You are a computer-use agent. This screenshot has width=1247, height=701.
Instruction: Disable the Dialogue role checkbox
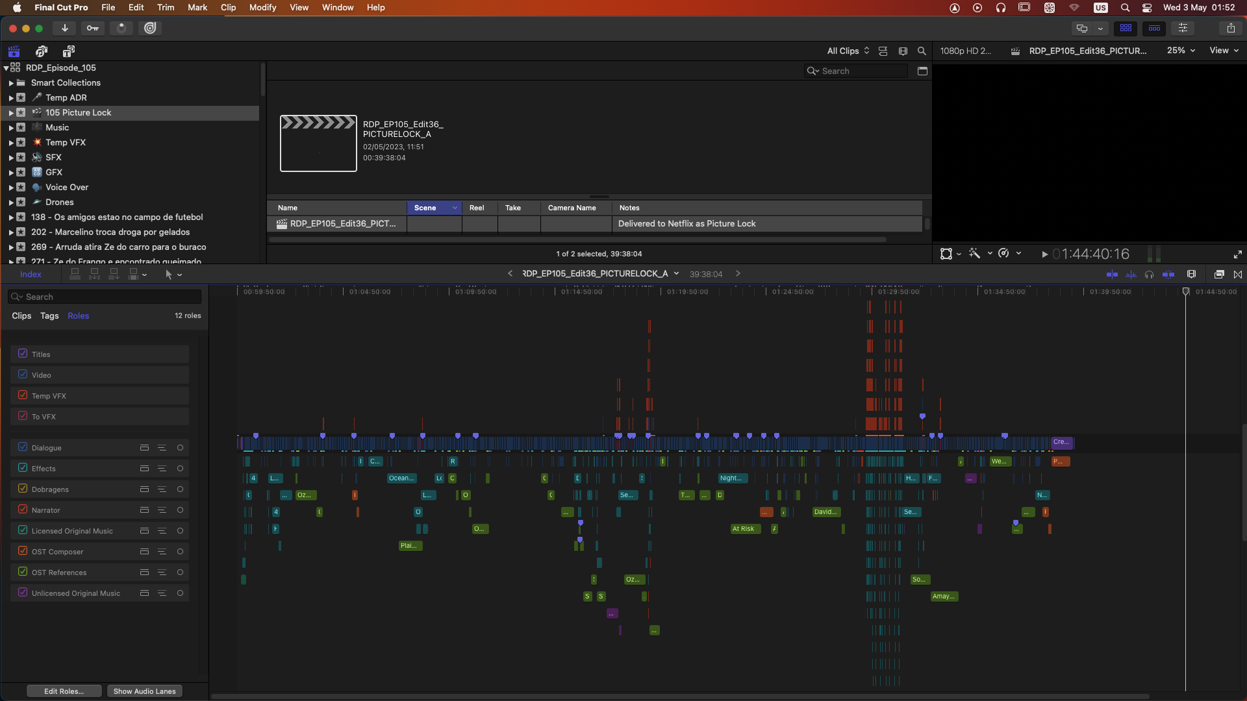click(23, 447)
